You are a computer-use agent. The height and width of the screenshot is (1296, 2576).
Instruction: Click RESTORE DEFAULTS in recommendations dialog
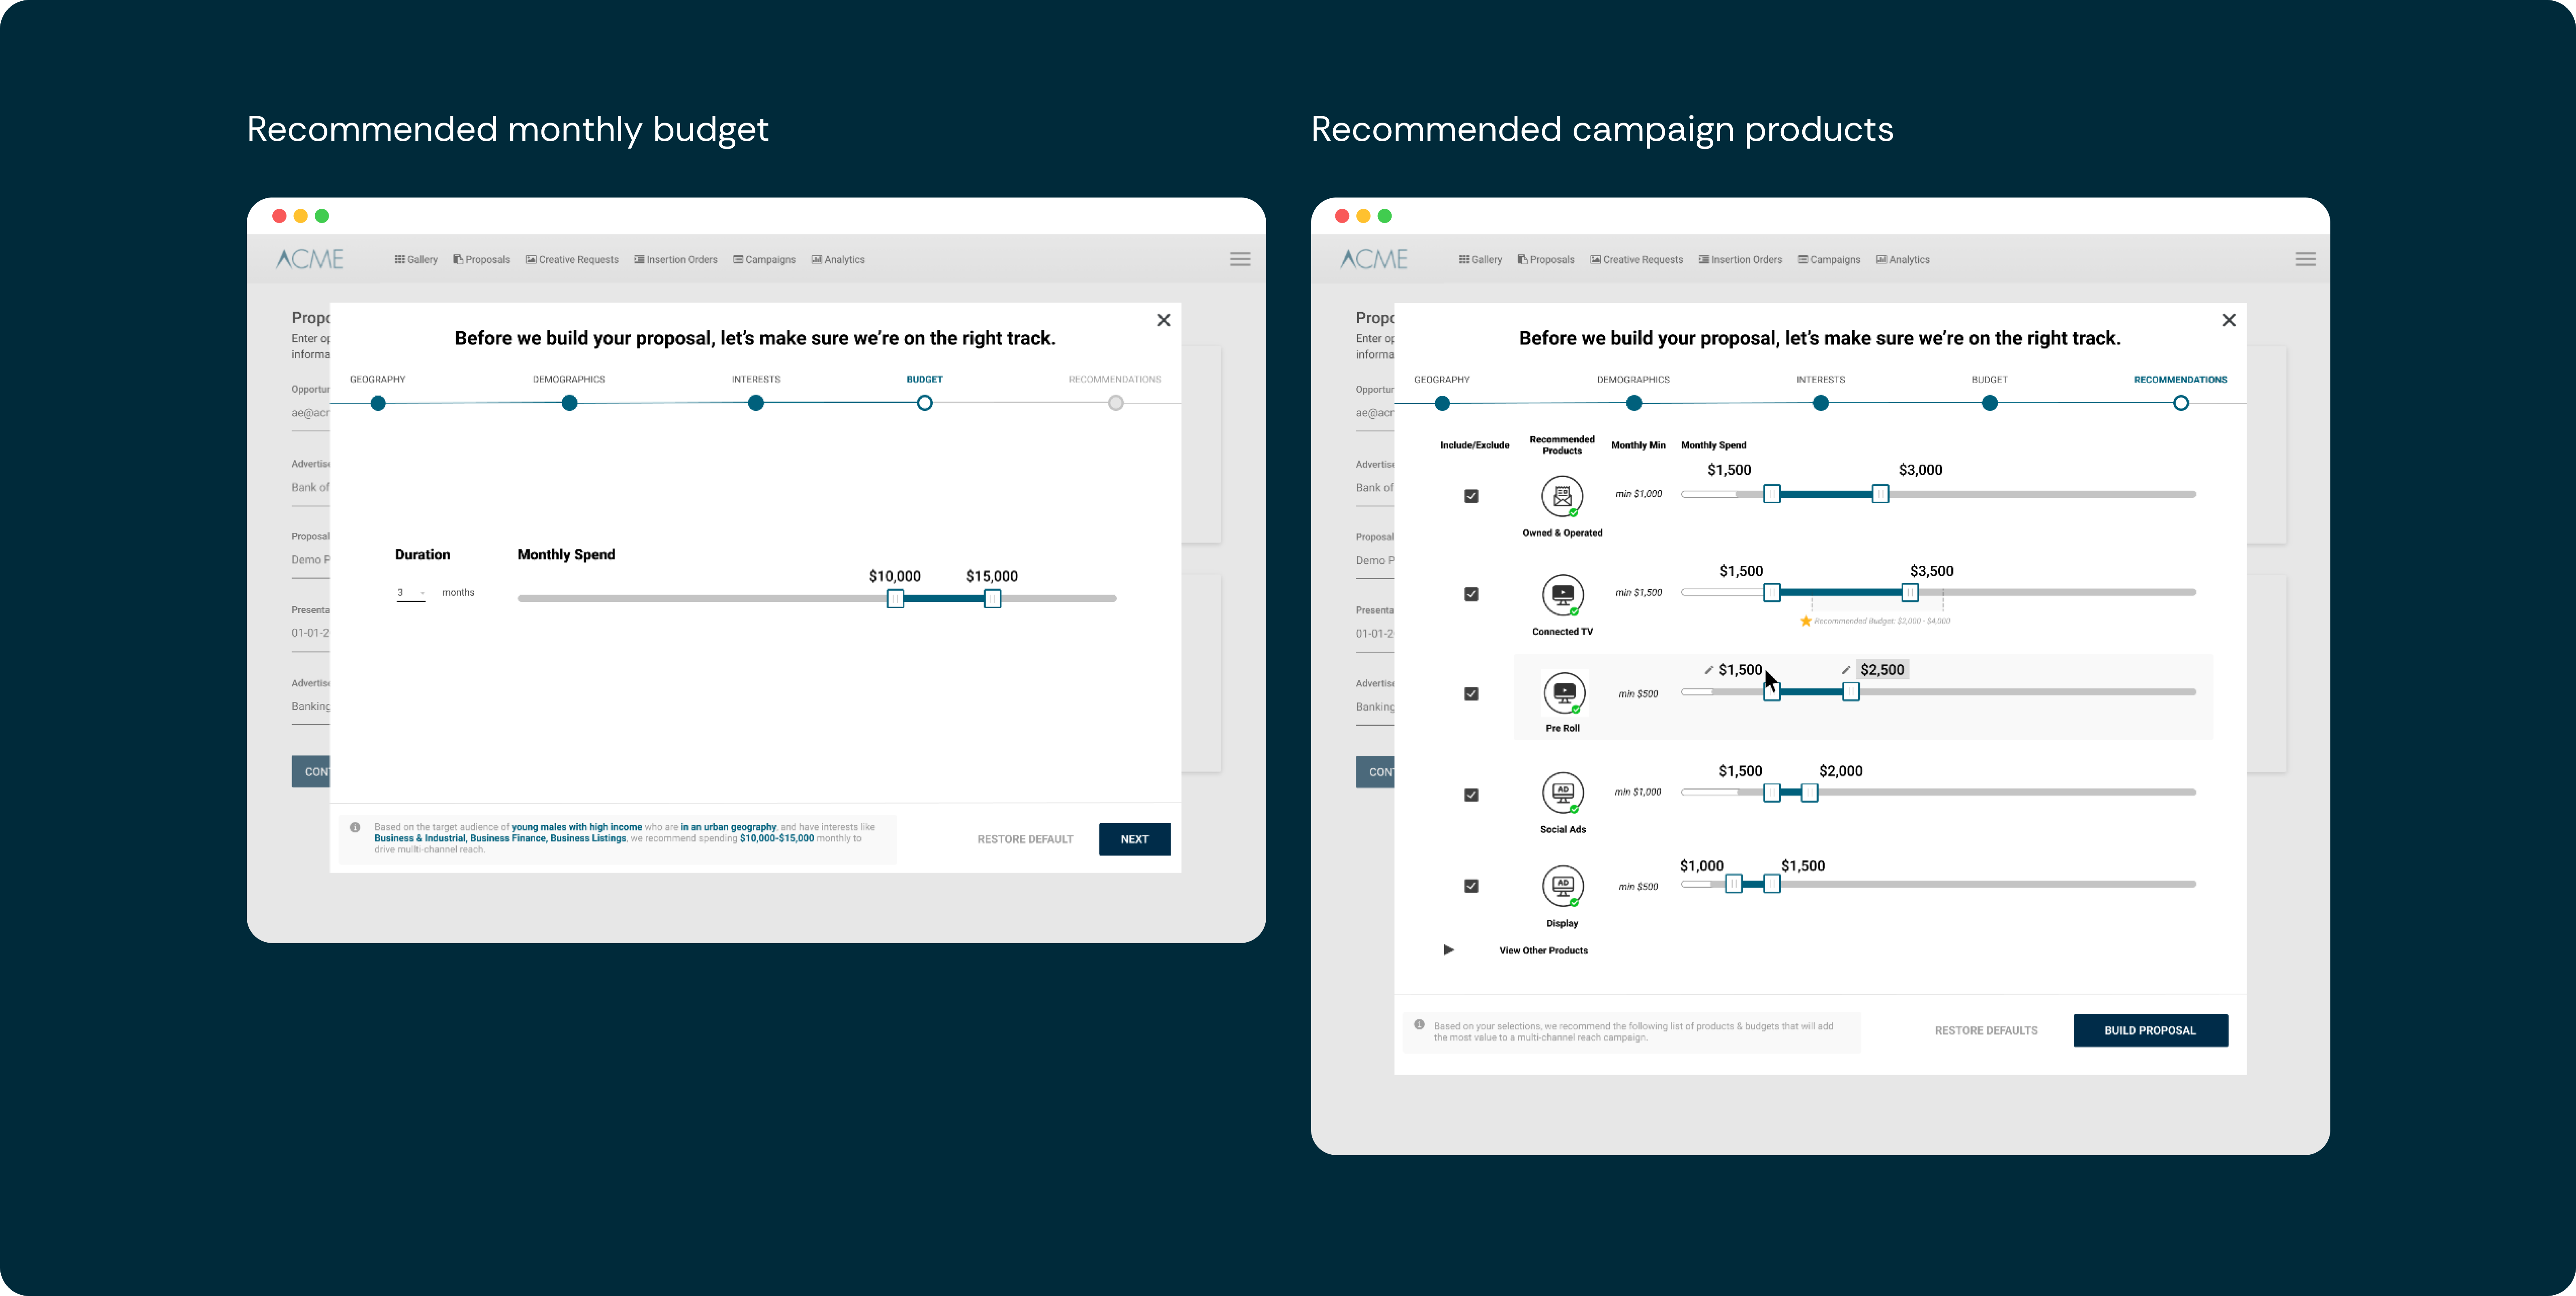(x=1986, y=1030)
